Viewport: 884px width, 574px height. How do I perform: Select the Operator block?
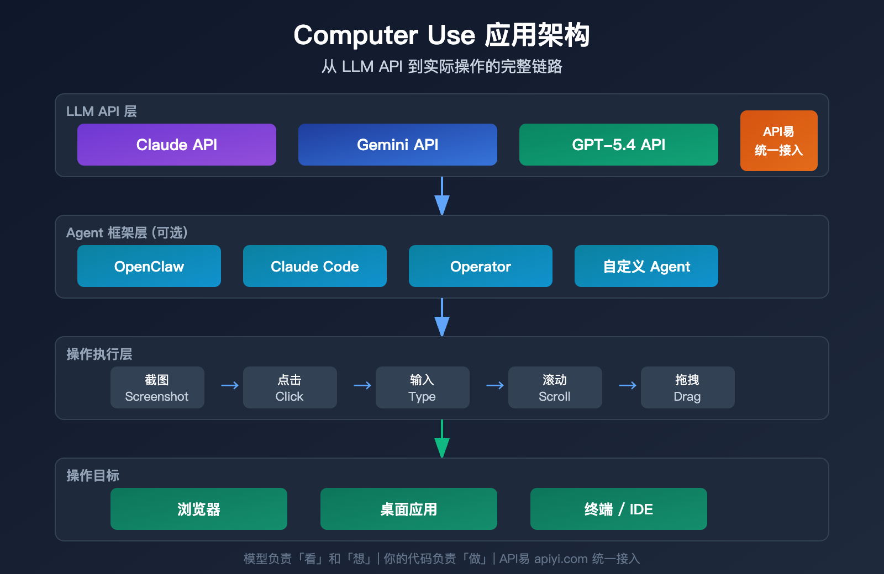click(x=480, y=266)
